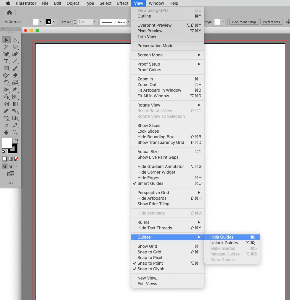
Task: Select the Paintbrush tool
Action: tap(15, 68)
